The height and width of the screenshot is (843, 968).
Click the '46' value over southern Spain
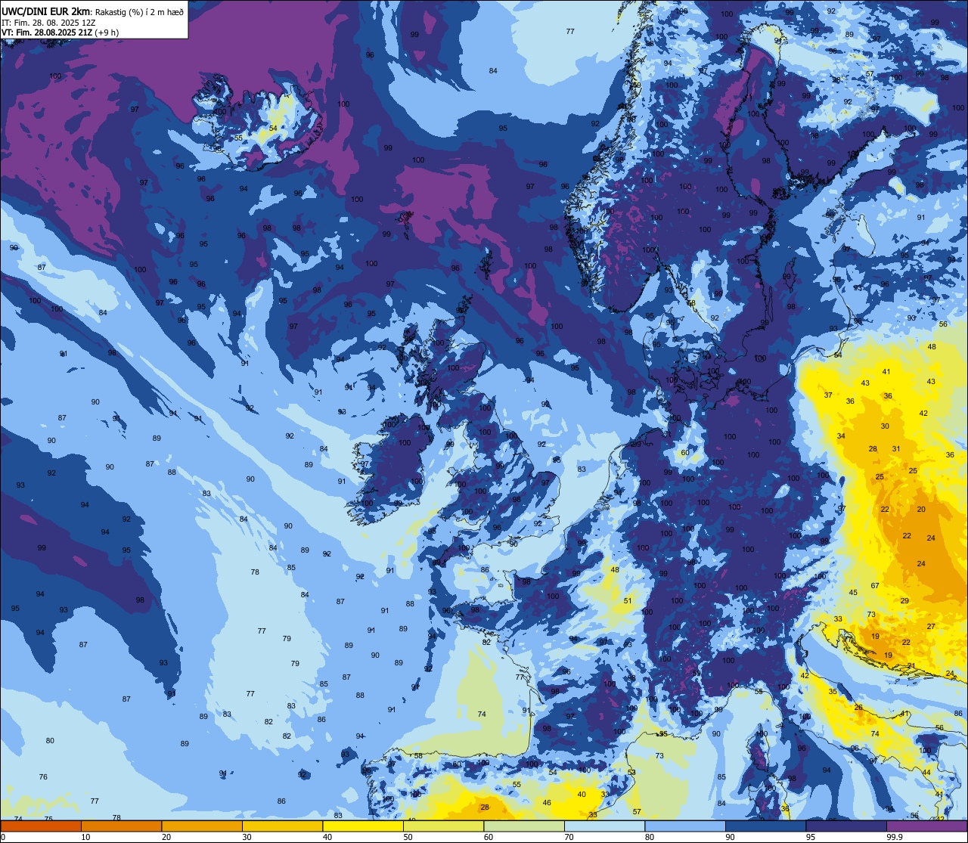coord(547,803)
